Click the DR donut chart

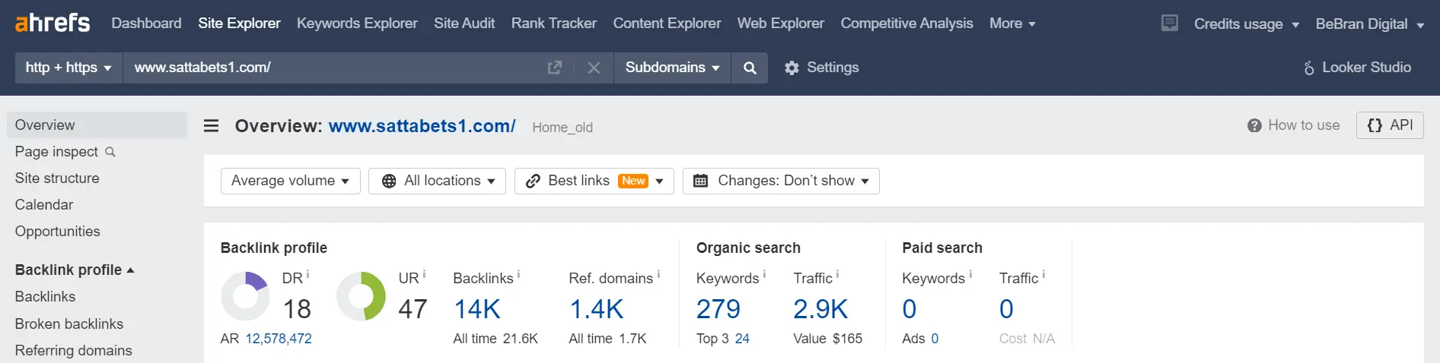click(x=245, y=296)
